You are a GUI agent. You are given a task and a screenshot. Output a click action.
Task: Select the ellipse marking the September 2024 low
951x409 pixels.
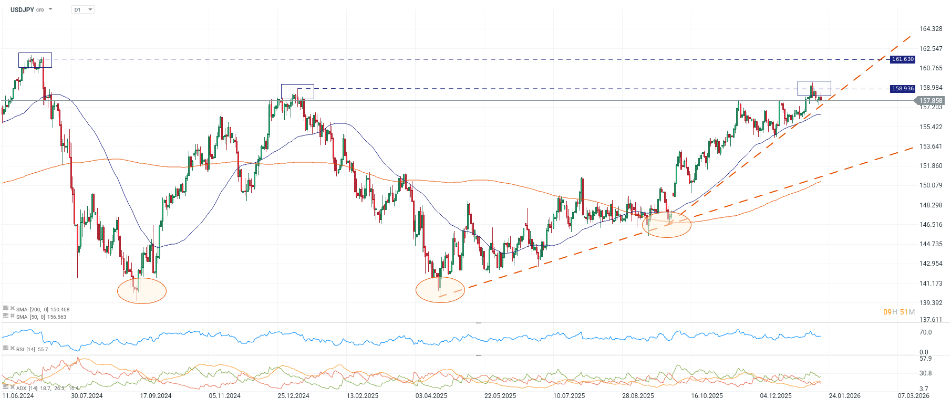(142, 290)
